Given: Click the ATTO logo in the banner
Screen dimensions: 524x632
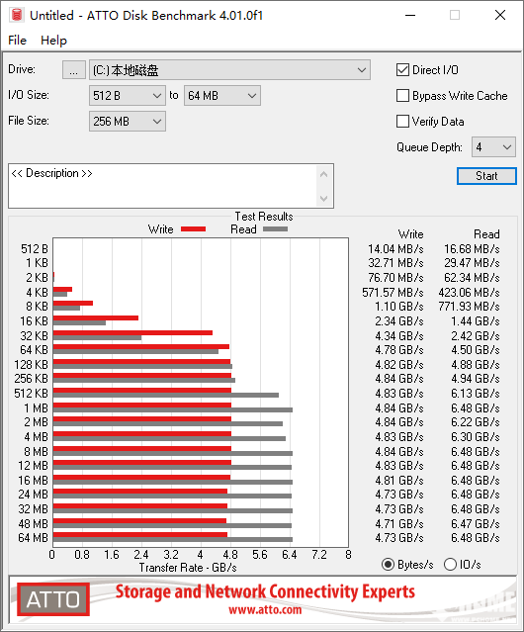Looking at the screenshot, I should 53,599.
